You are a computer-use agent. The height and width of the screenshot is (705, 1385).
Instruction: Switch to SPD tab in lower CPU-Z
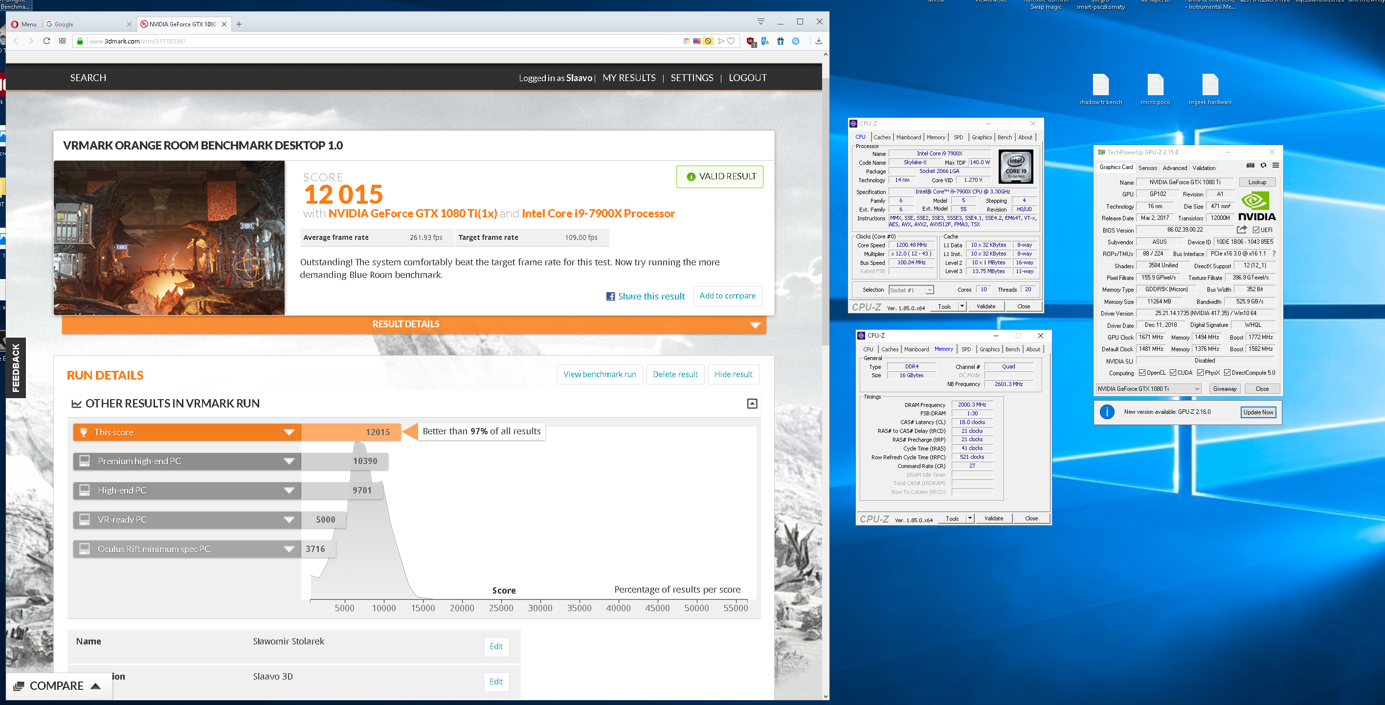pos(966,349)
